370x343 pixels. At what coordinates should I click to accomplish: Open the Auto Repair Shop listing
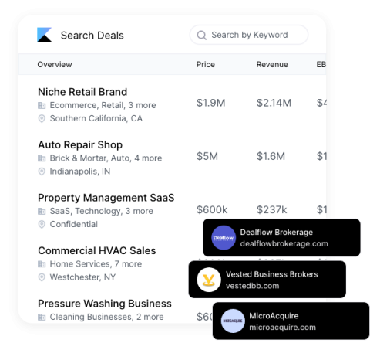[x=80, y=144]
